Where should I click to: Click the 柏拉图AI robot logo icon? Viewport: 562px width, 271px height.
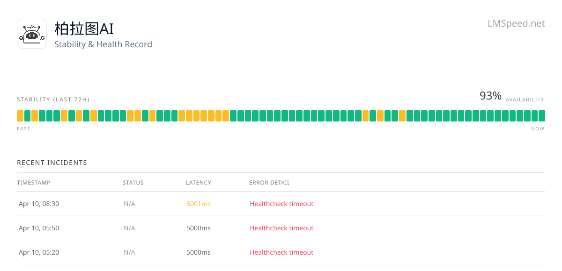coord(32,34)
